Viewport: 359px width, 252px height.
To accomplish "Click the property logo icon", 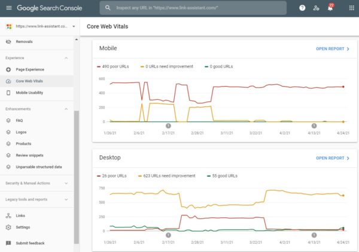I will click(x=9, y=26).
